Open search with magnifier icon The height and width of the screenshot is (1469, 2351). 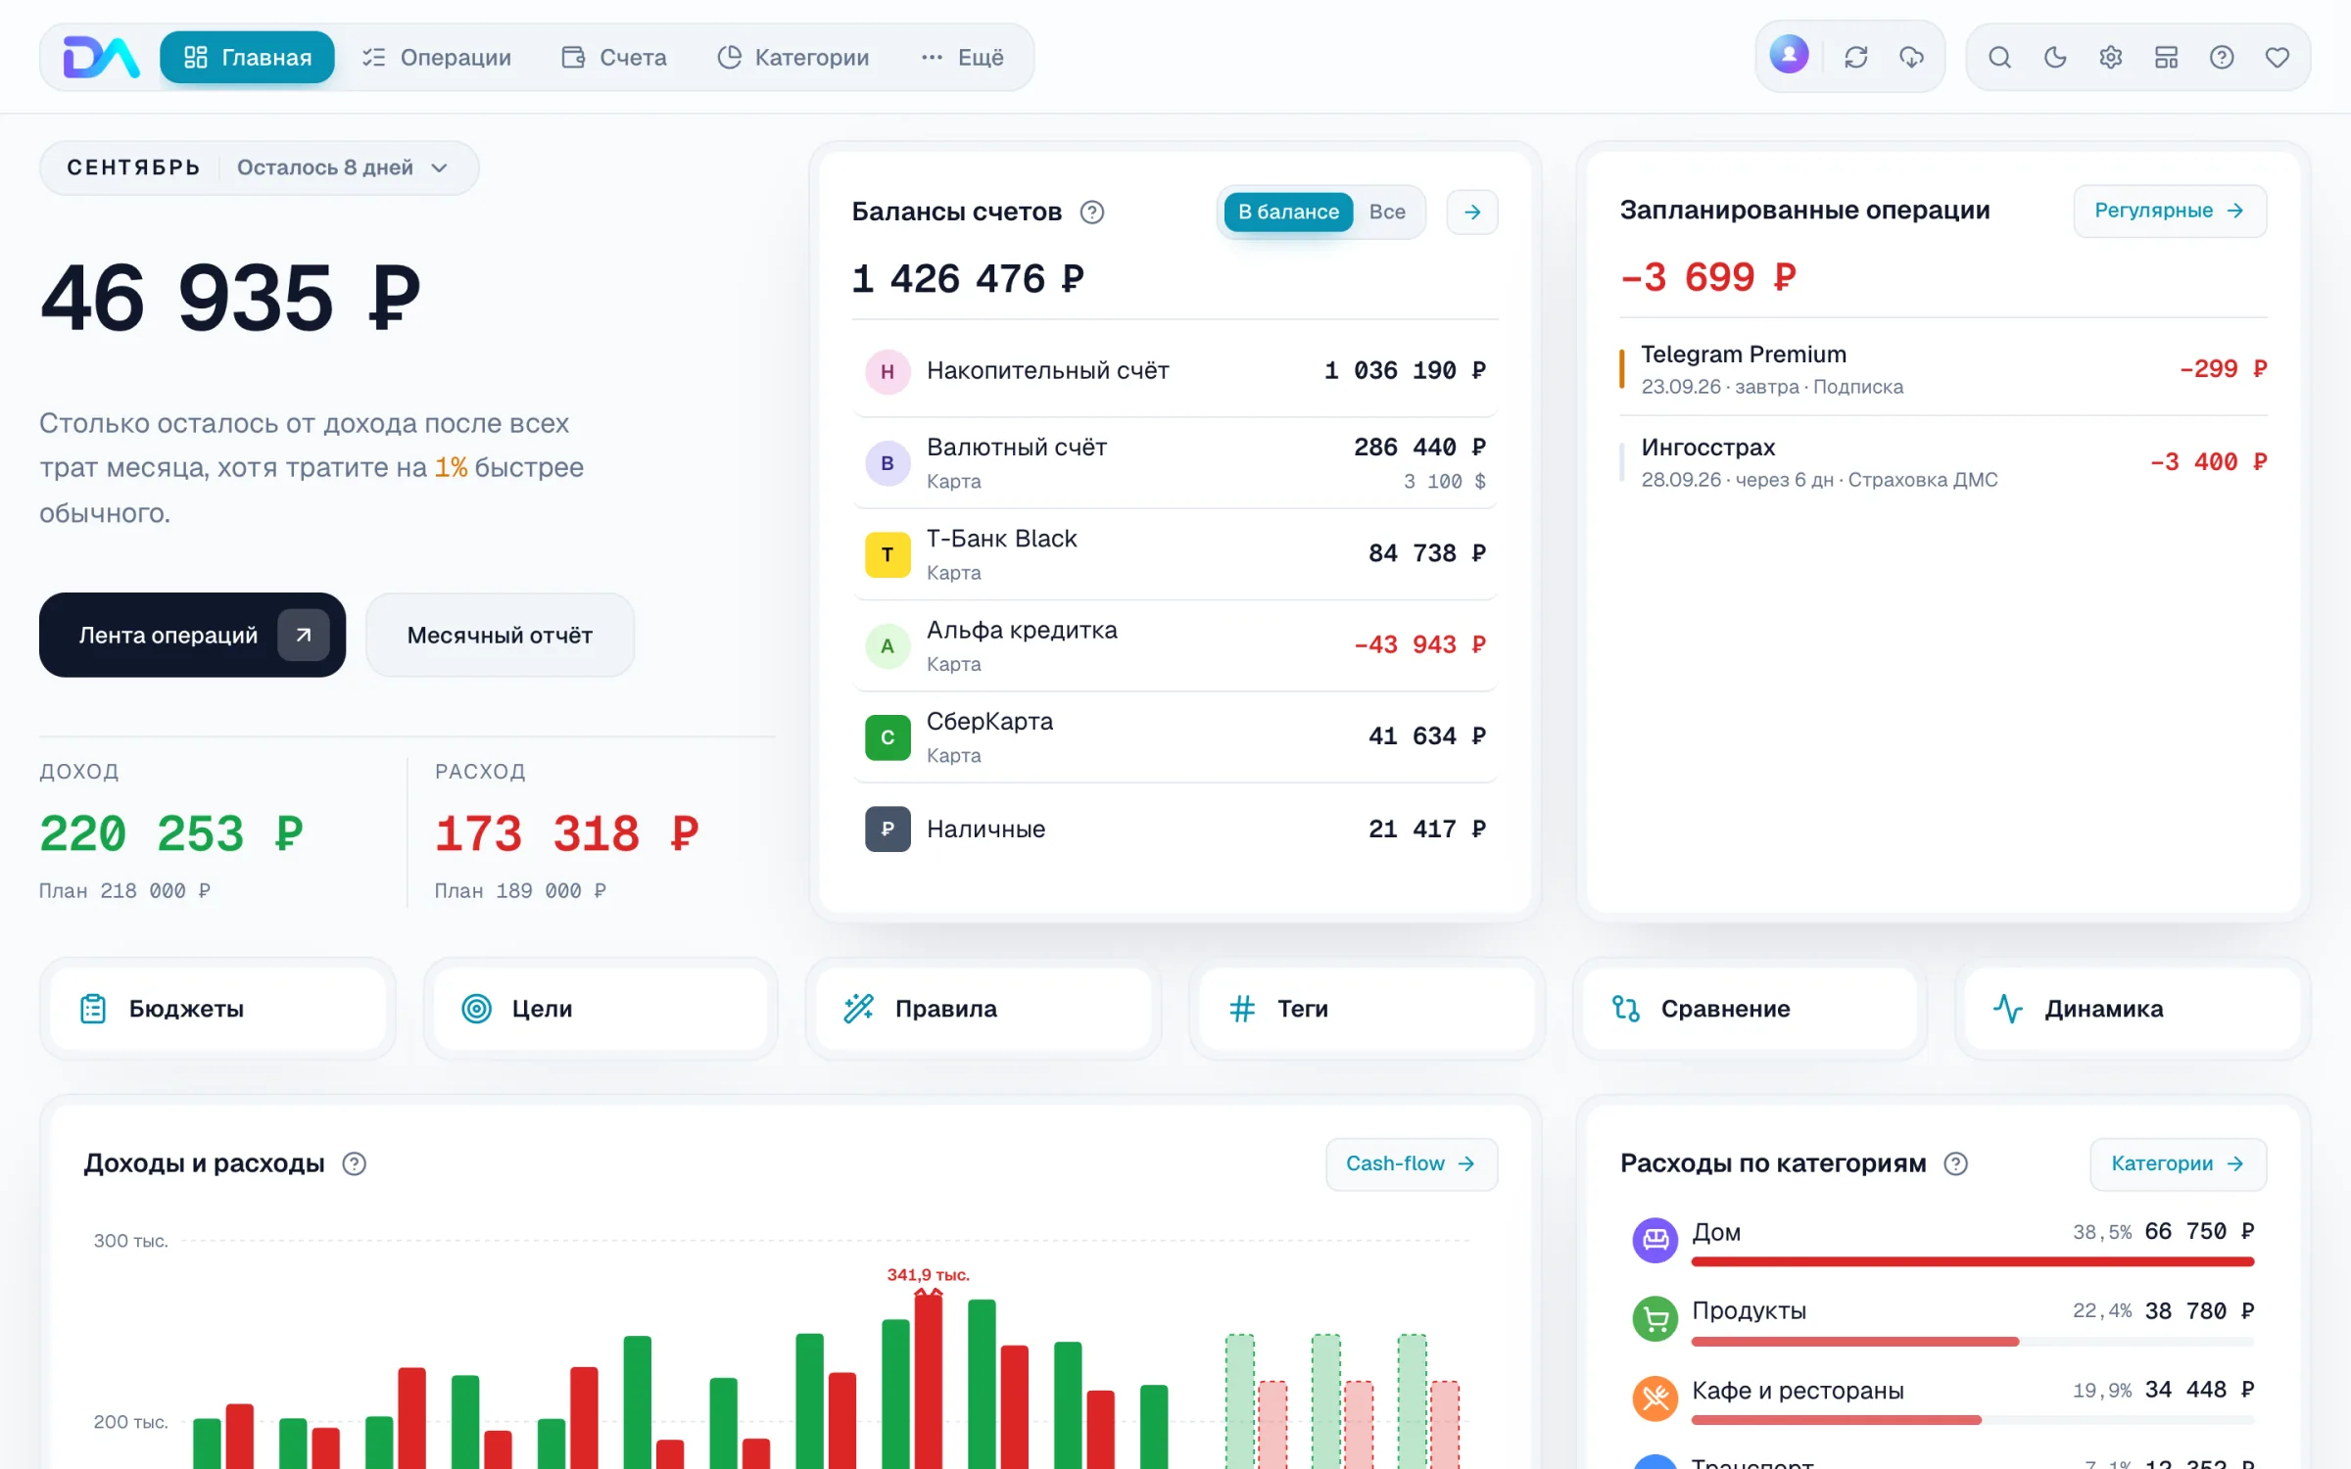(1999, 57)
